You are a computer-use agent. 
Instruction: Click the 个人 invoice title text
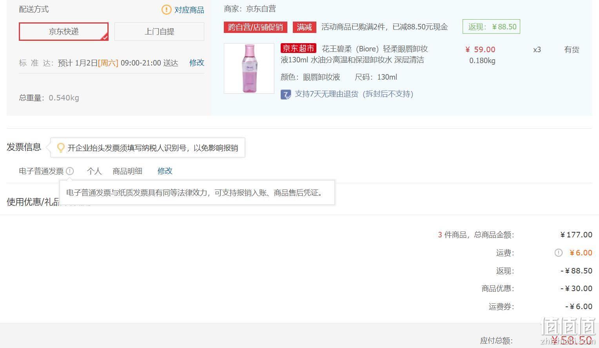pyautogui.click(x=94, y=171)
